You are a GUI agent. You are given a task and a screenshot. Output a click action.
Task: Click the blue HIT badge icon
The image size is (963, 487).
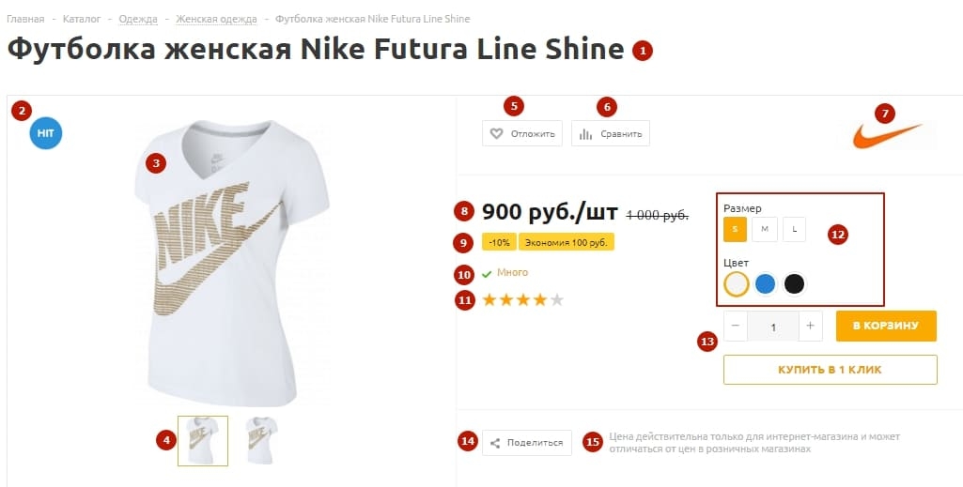click(46, 133)
